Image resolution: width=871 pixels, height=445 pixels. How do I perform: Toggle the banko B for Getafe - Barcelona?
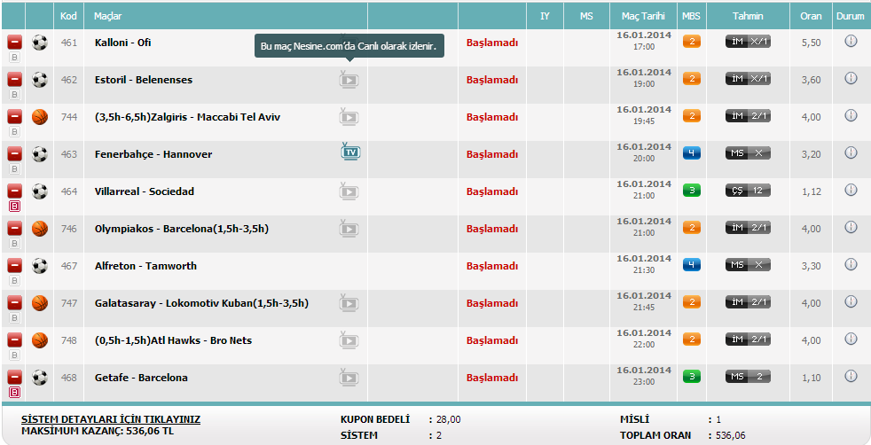(14, 392)
